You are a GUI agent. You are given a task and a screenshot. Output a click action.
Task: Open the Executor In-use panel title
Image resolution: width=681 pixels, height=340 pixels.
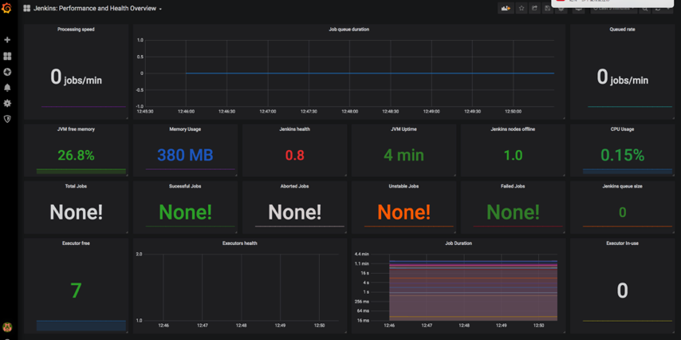[622, 243]
